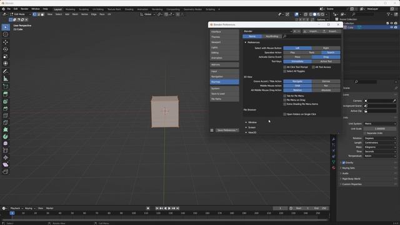Viewport: 400px width, 225px height.
Task: Expand the Custom Properties panel
Action: tap(351, 184)
